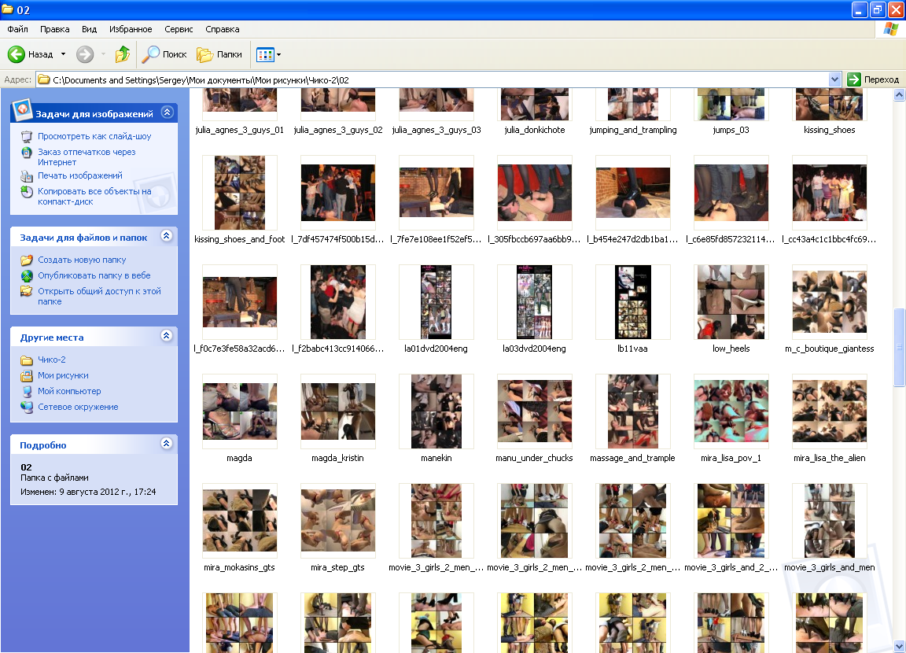Click the vertical scrollbar thumb
Screen dimensions: 906x653
(898, 347)
